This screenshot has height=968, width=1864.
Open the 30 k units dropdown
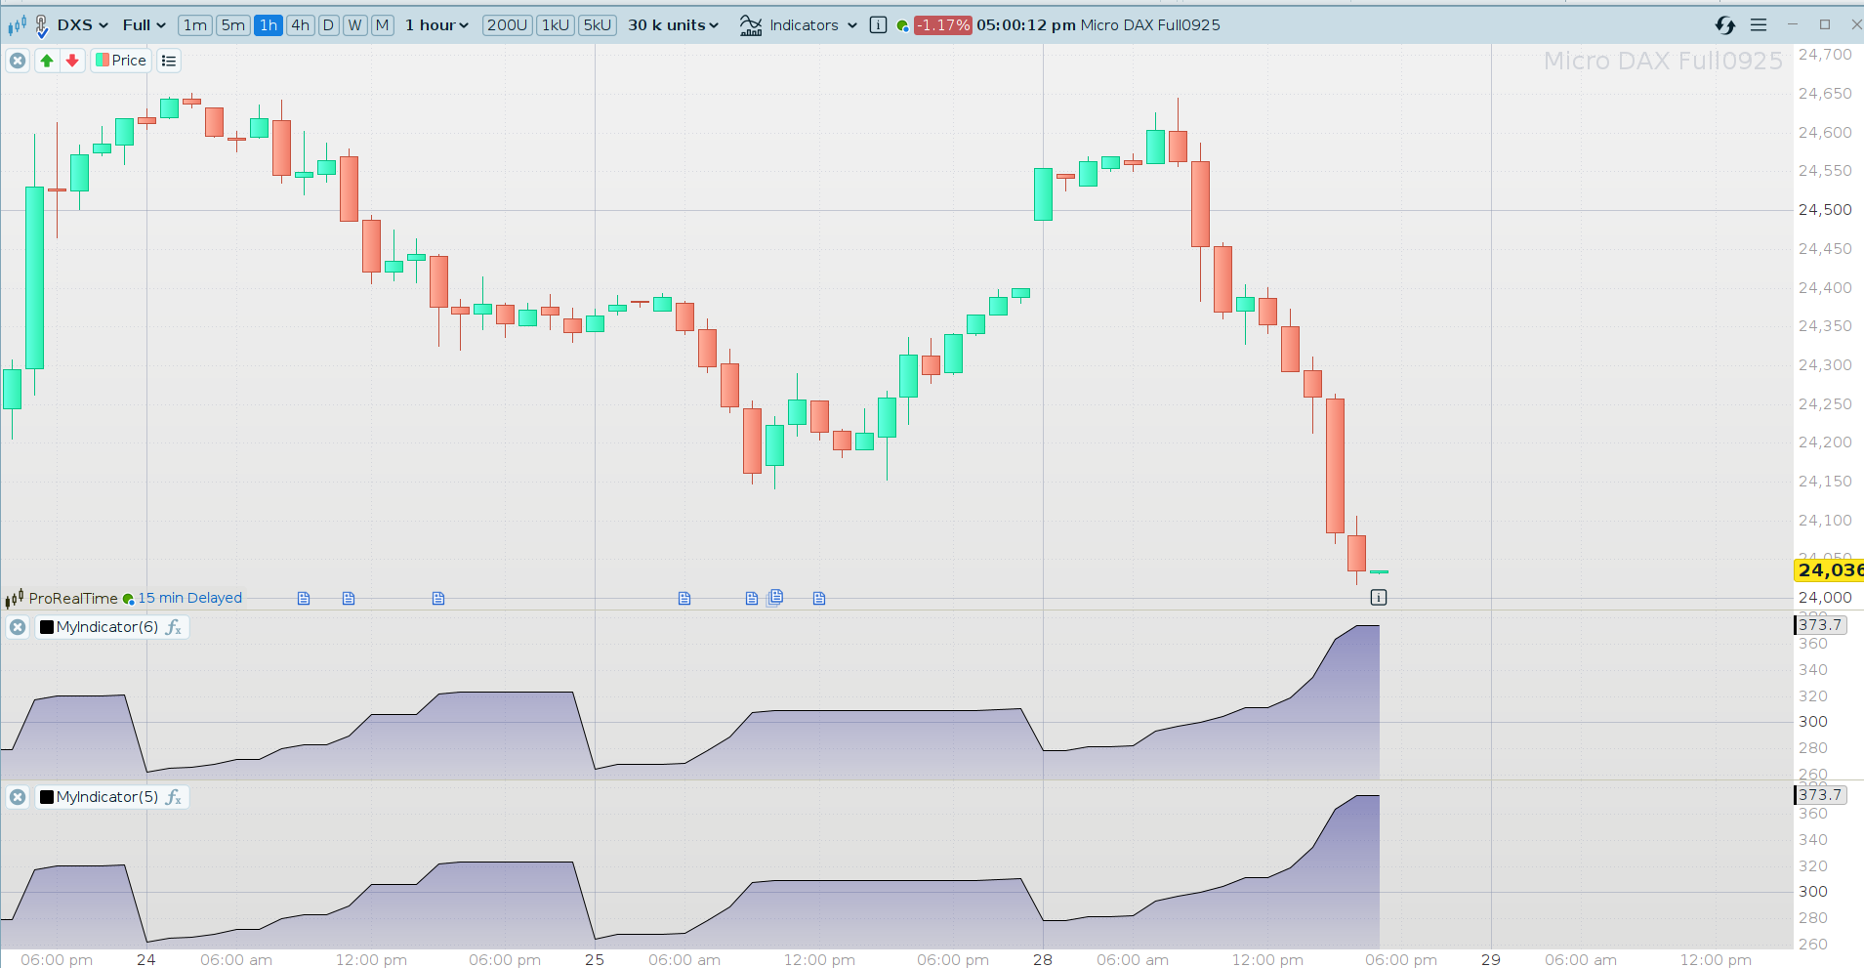click(673, 25)
